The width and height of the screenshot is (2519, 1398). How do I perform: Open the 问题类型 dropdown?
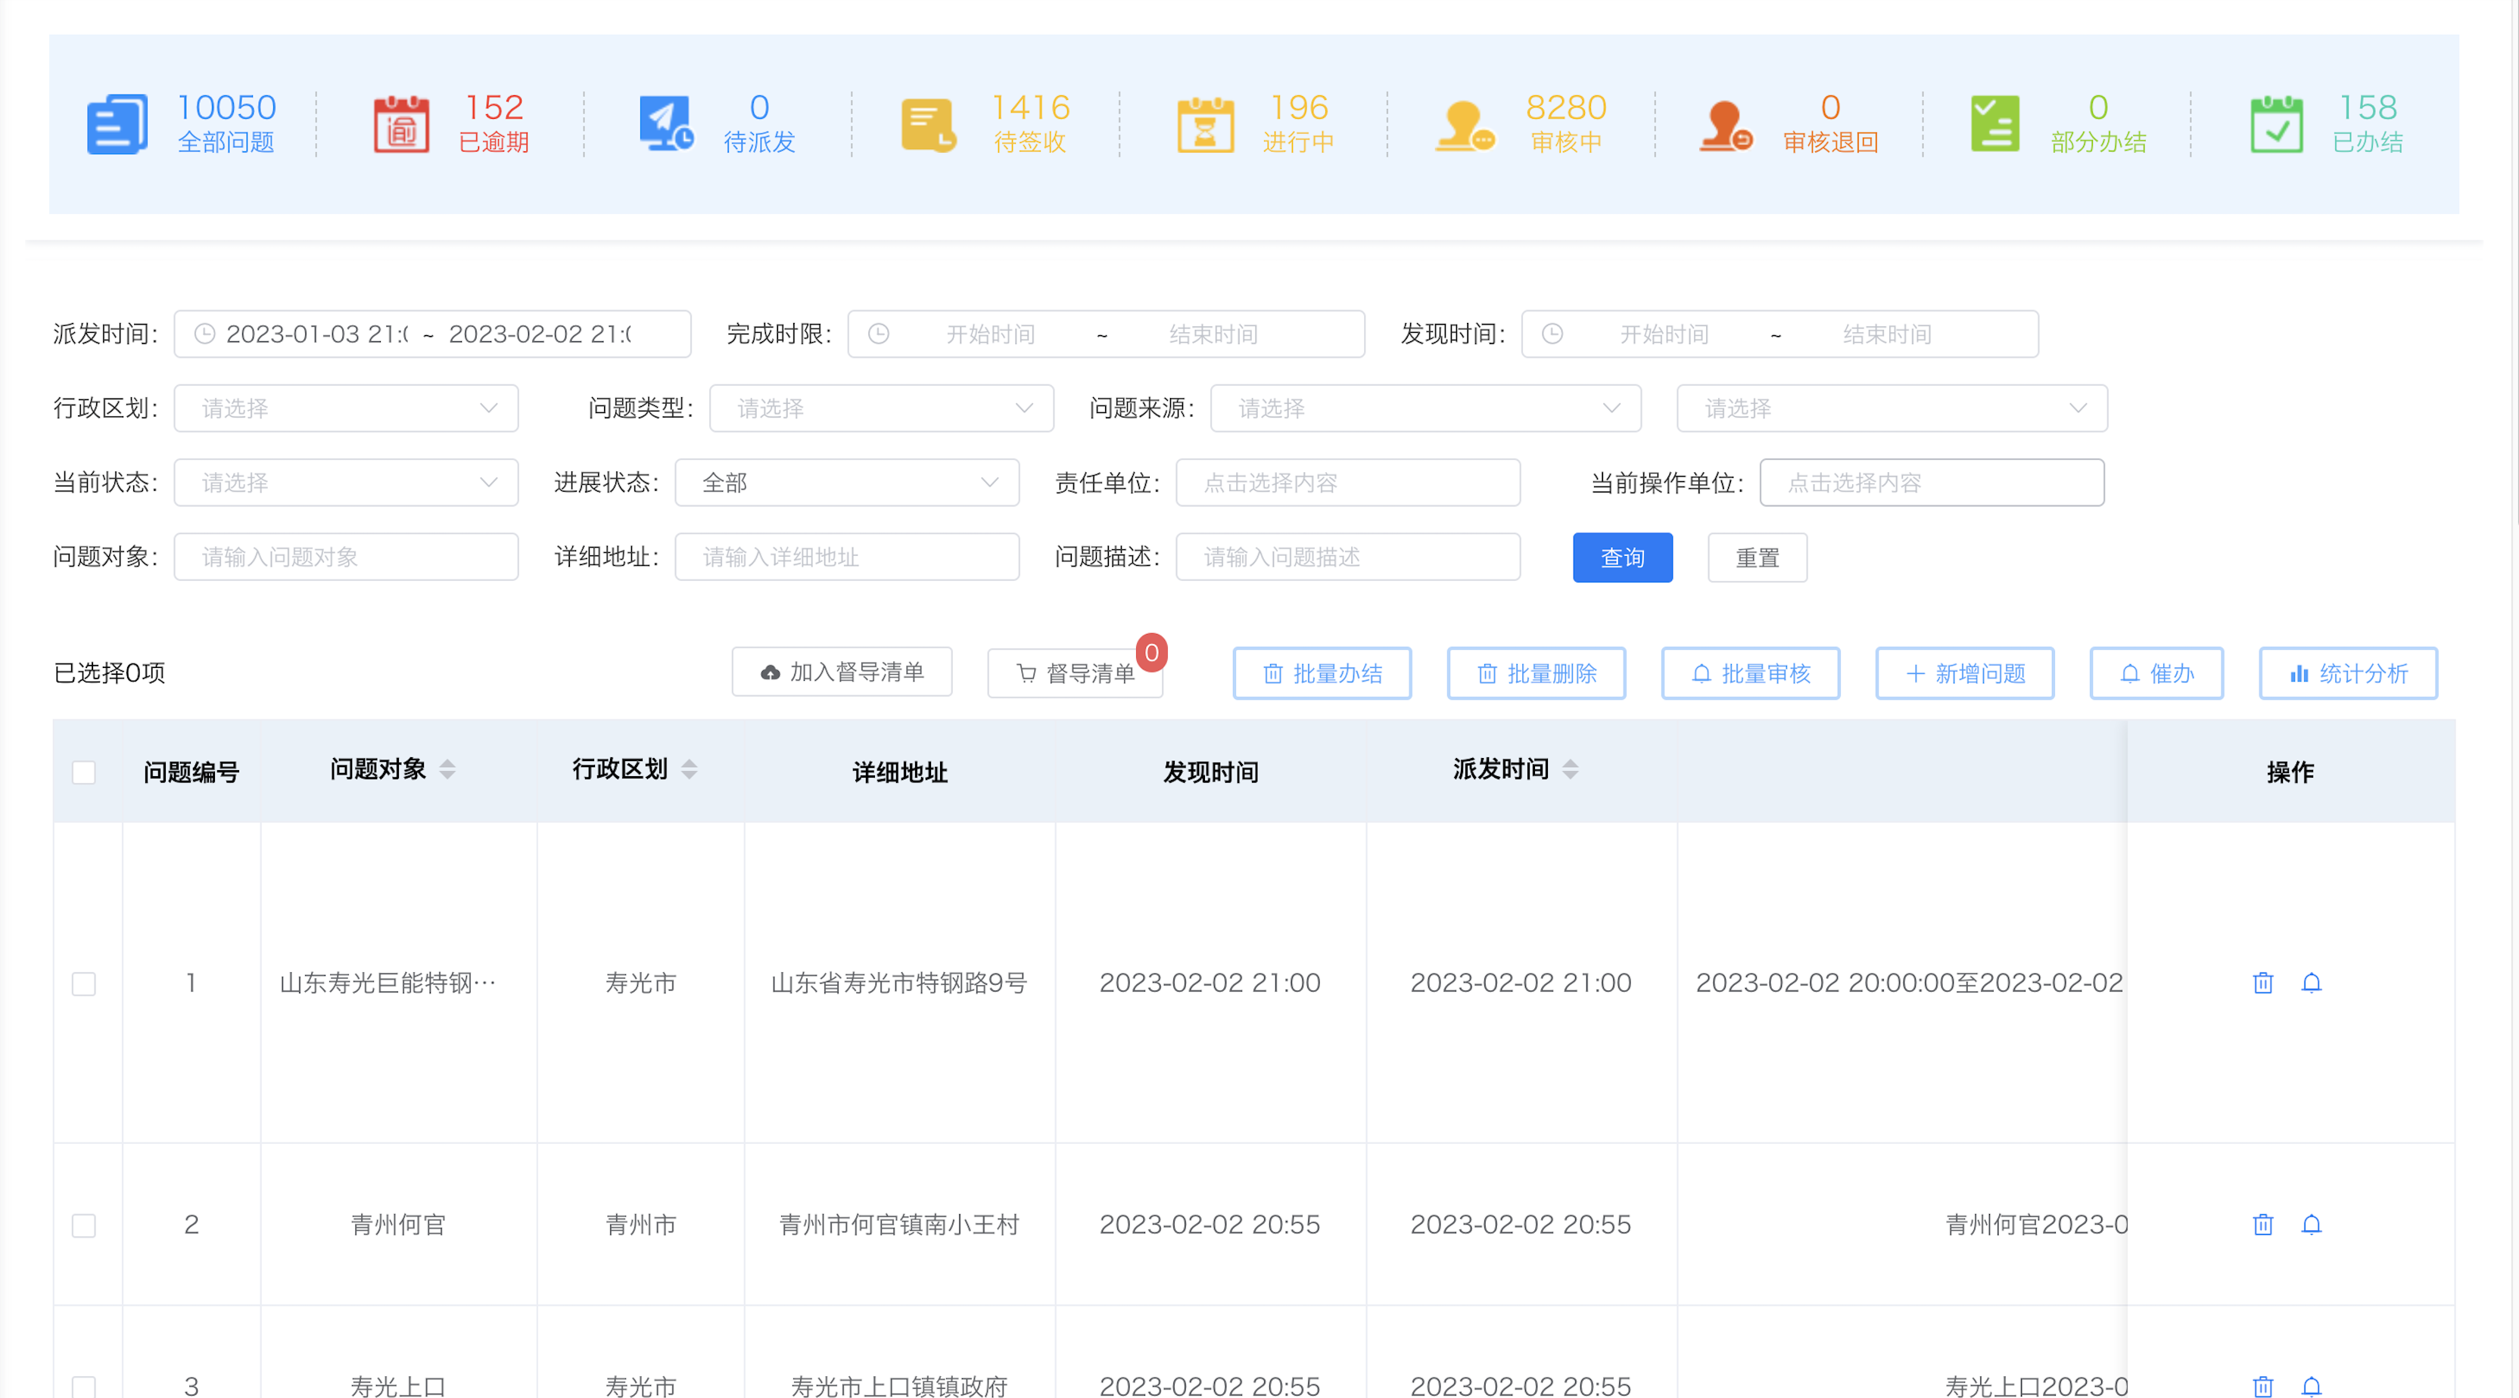pos(881,409)
